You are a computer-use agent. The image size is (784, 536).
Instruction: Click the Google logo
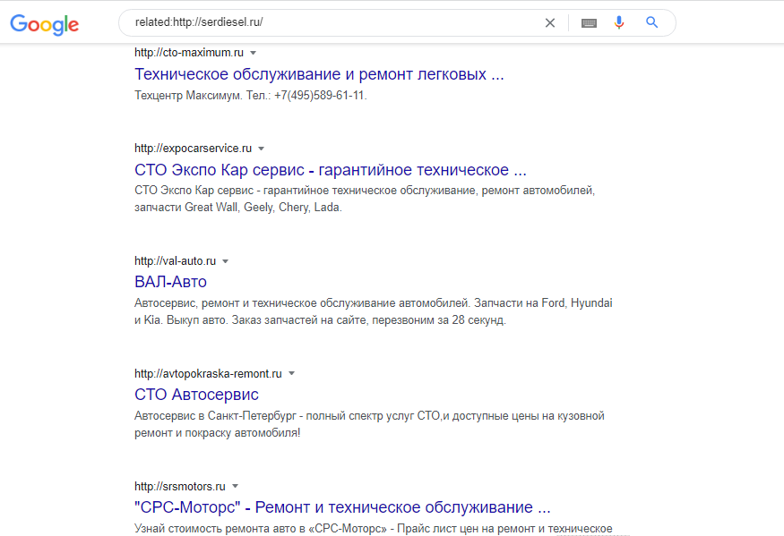click(x=45, y=24)
